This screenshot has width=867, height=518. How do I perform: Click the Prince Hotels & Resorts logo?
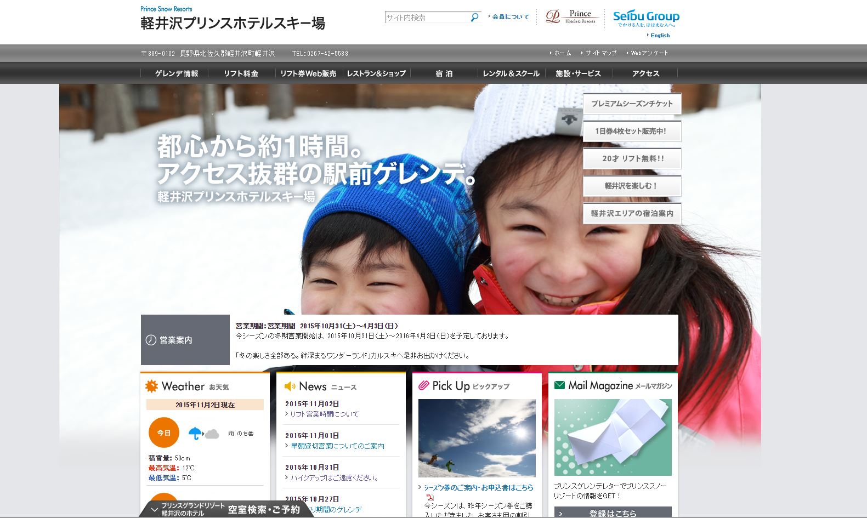point(571,17)
